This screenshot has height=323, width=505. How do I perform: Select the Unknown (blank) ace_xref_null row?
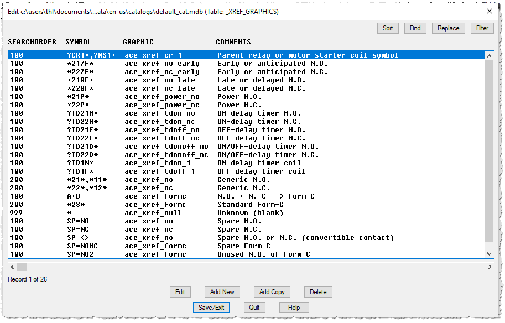pos(246,213)
